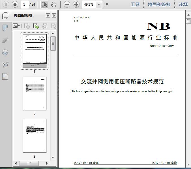Click the K 31 classification text

pos(76,21)
